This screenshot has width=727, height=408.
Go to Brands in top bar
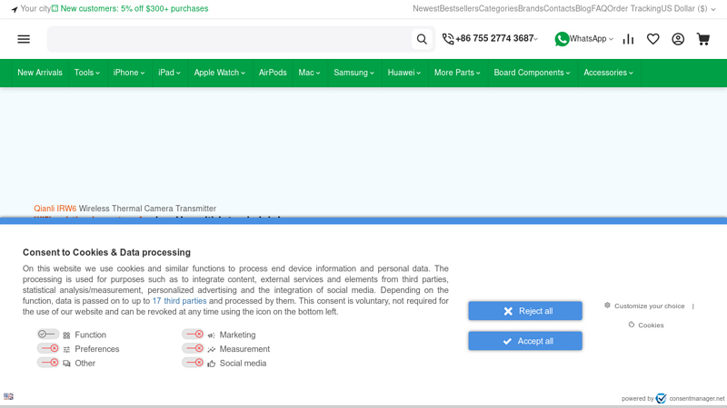[x=531, y=9]
